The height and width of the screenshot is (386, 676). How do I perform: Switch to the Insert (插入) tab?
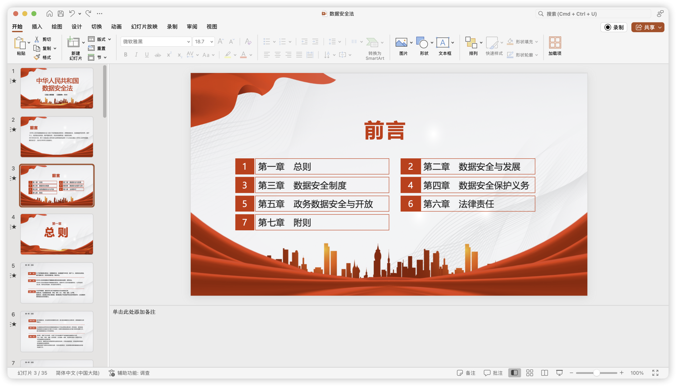coord(37,27)
